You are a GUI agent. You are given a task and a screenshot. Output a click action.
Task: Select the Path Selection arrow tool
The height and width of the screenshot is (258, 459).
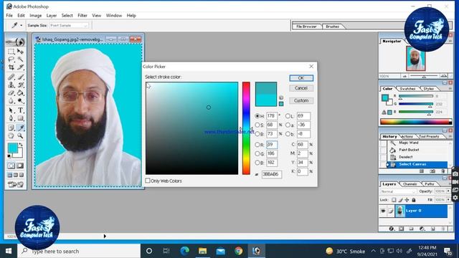tap(11, 110)
